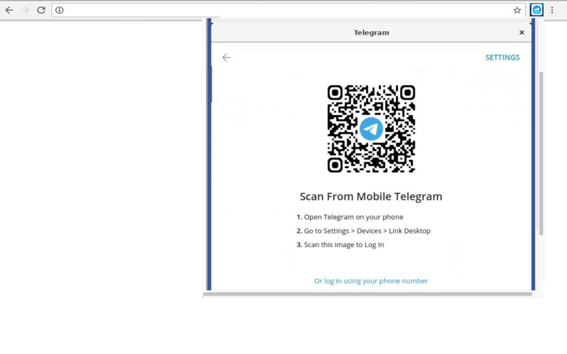
Task: Click the popup's vertical scrollbar
Action: pyautogui.click(x=541, y=153)
